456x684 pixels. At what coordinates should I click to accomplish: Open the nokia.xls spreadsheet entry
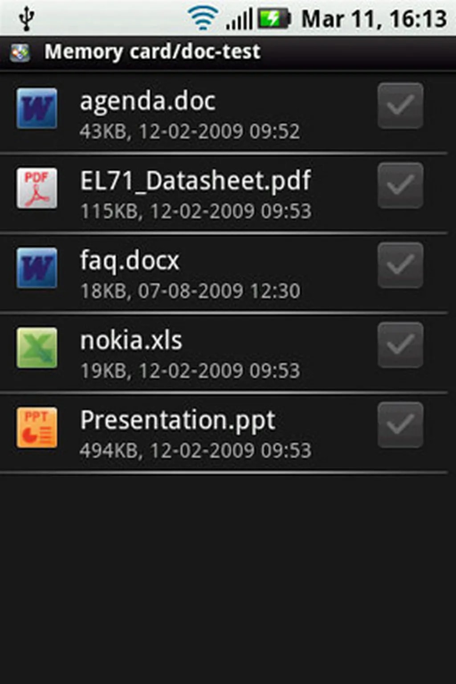(131, 341)
